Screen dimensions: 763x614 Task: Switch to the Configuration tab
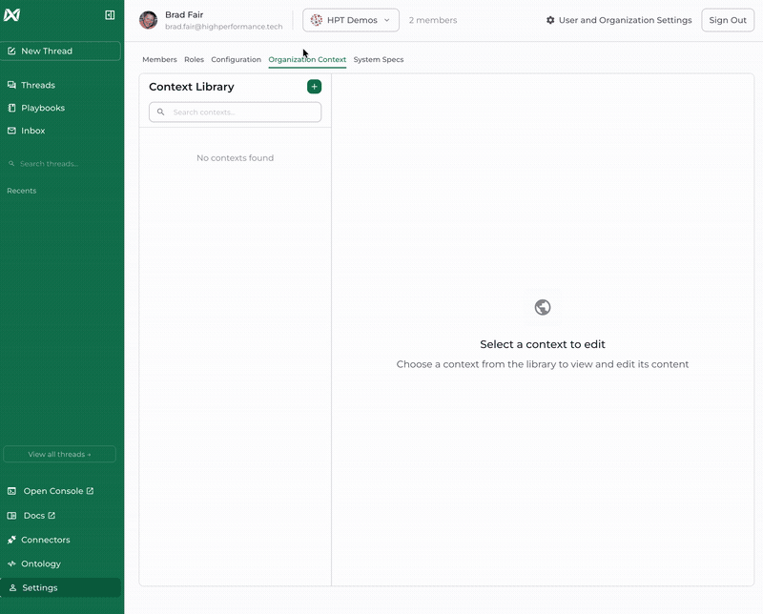click(235, 59)
